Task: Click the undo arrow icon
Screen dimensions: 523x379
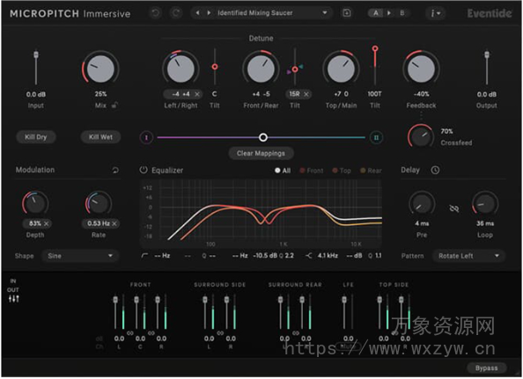Action: pos(156,13)
